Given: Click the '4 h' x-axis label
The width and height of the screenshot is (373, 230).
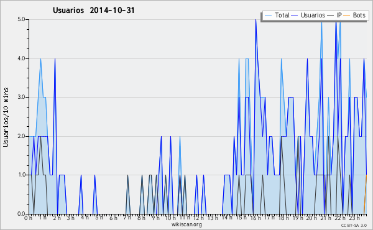Looking at the screenshot, I should click(x=85, y=218).
